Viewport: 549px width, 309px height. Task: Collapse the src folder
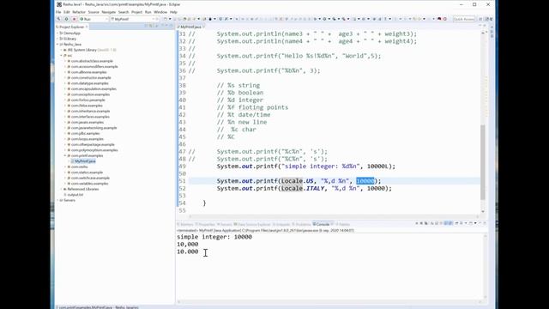pos(61,55)
